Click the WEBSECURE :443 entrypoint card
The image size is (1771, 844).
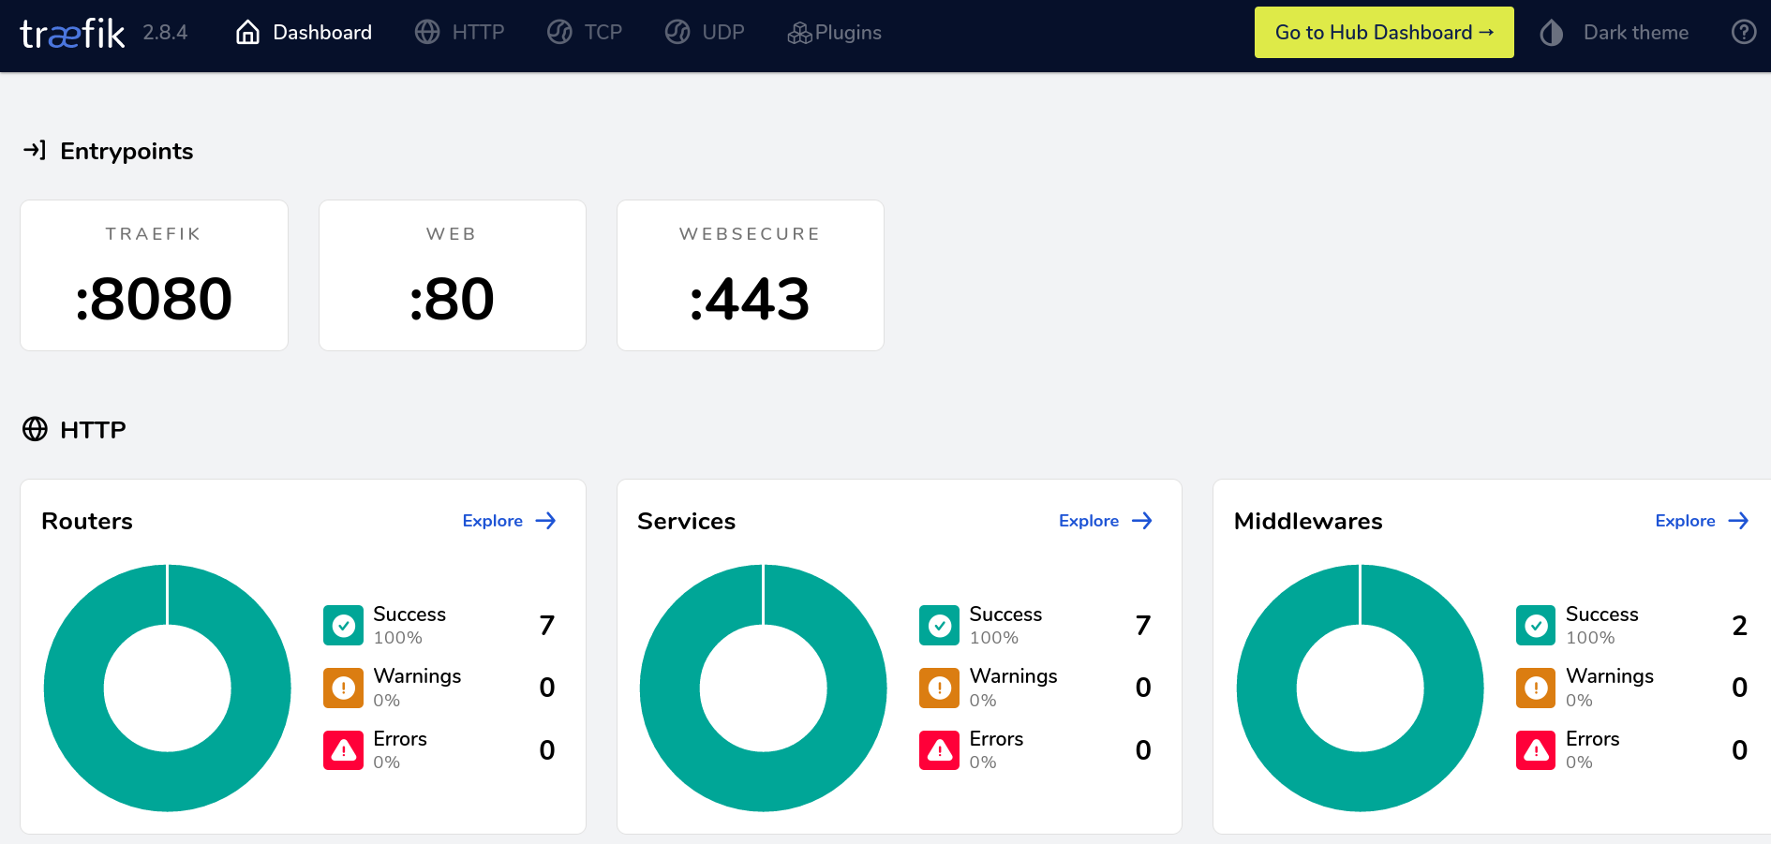click(x=750, y=274)
